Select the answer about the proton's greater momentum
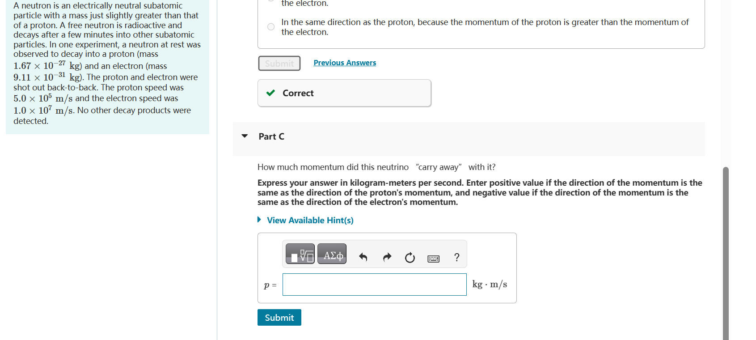Image resolution: width=756 pixels, height=340 pixels. click(x=270, y=27)
